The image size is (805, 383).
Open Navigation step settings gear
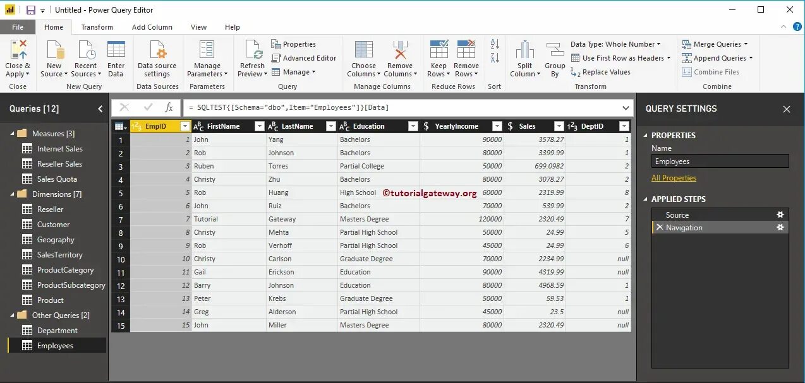click(780, 227)
